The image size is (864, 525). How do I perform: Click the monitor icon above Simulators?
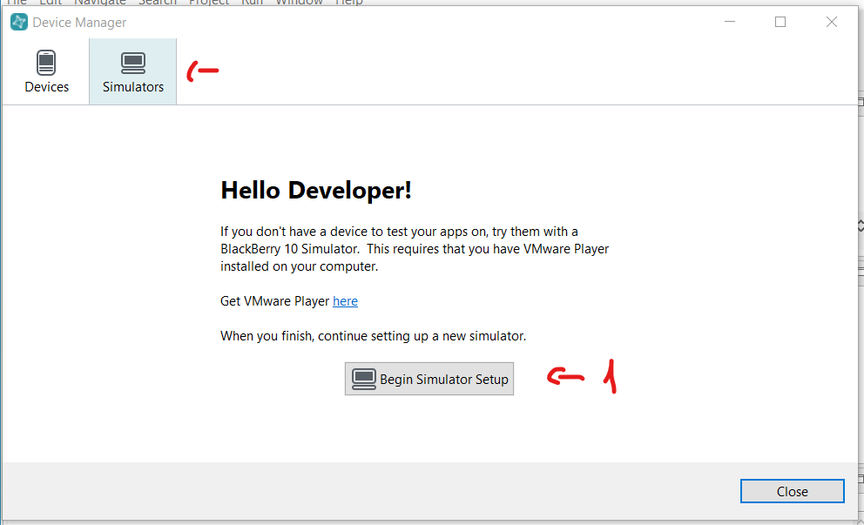point(132,64)
